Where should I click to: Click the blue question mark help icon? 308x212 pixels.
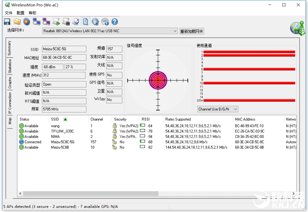tap(114, 22)
